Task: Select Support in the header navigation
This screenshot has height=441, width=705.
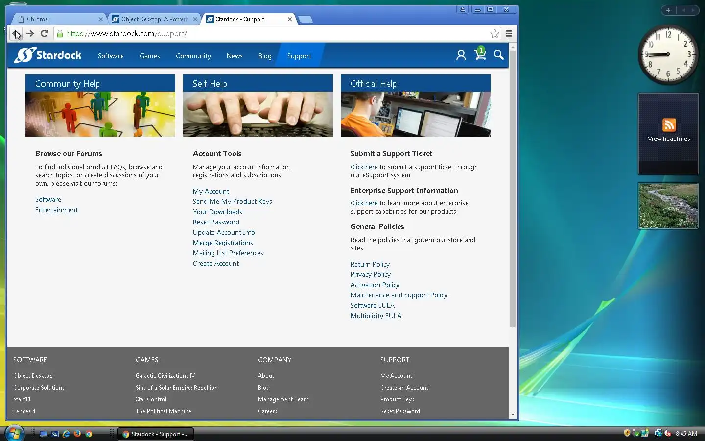Action: (x=299, y=56)
